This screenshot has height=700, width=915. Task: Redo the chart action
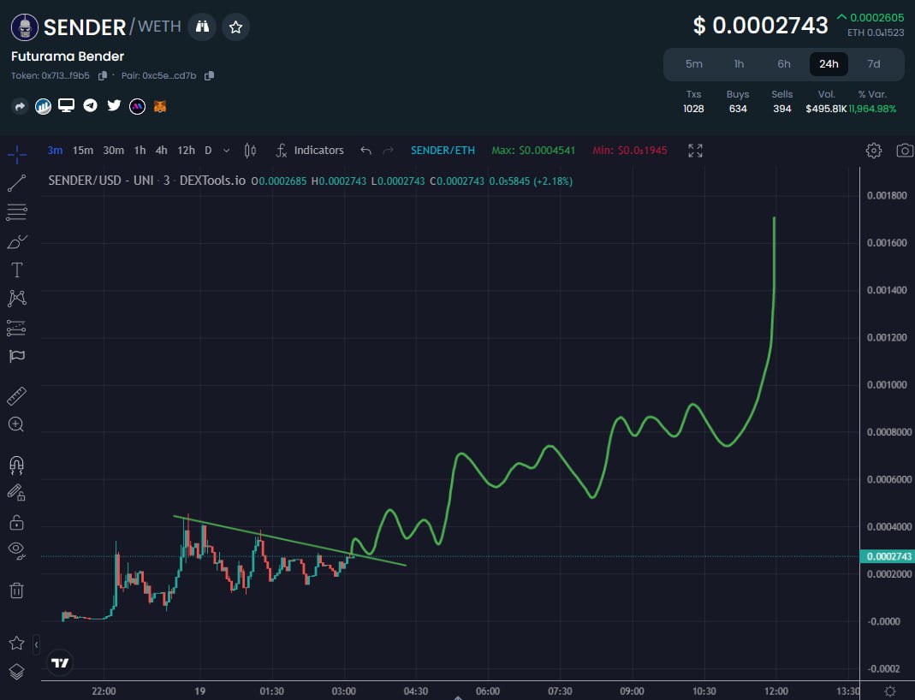pyautogui.click(x=388, y=151)
